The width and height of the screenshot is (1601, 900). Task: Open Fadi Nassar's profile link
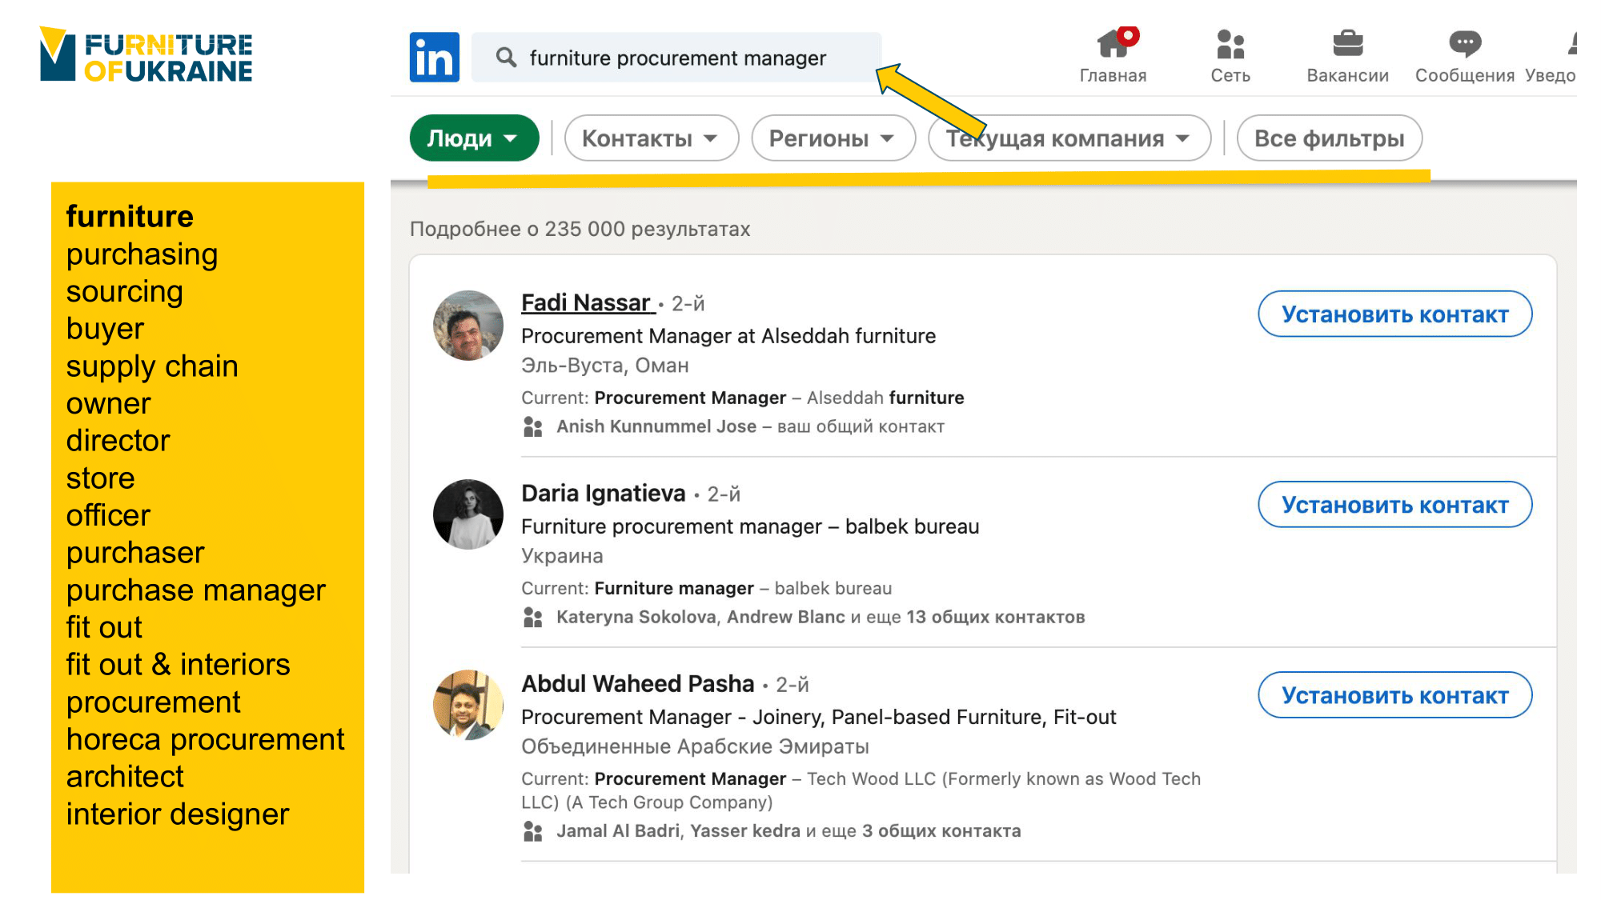586,302
